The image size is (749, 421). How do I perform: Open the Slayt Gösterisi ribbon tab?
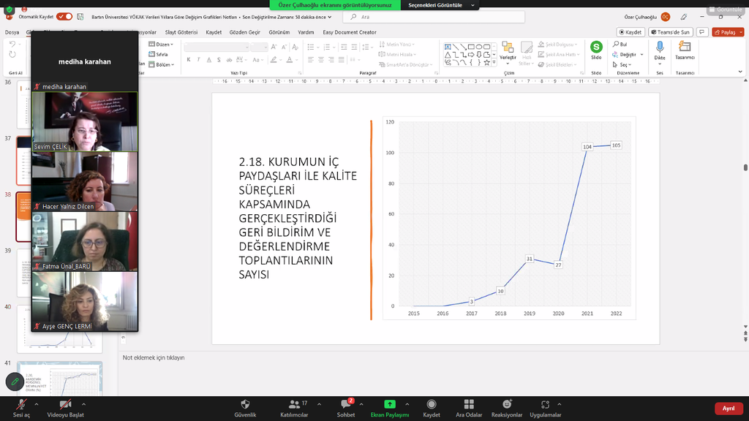[181, 32]
